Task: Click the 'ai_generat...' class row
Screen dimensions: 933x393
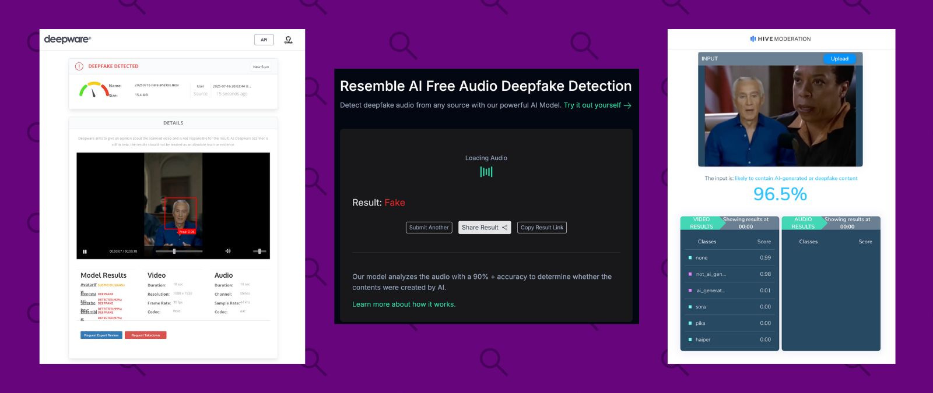Action: (730, 291)
